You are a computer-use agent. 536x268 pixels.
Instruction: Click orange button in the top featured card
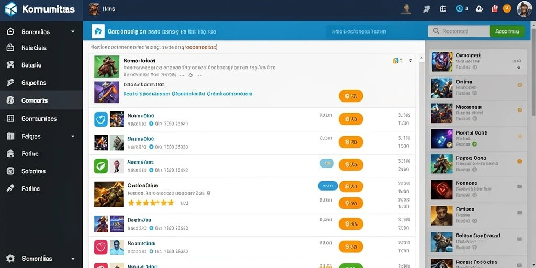coord(350,96)
